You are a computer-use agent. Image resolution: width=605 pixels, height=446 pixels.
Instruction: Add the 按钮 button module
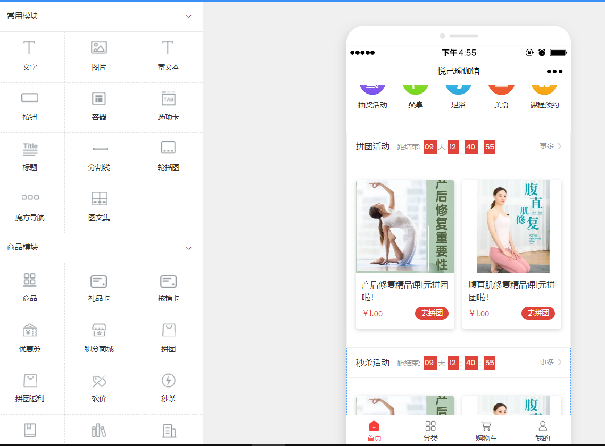pyautogui.click(x=30, y=107)
